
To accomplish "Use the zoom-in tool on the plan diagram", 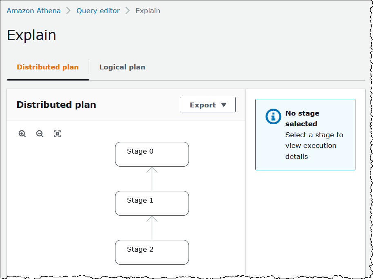I will pyautogui.click(x=22, y=134).
